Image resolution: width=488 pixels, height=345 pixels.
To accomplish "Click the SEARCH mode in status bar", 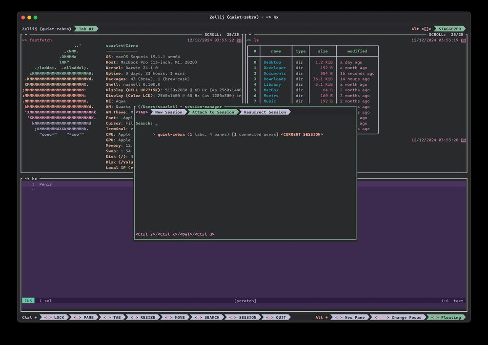I will pos(207,317).
